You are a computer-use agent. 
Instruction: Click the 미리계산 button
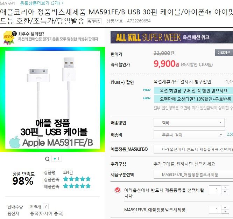[224, 53]
